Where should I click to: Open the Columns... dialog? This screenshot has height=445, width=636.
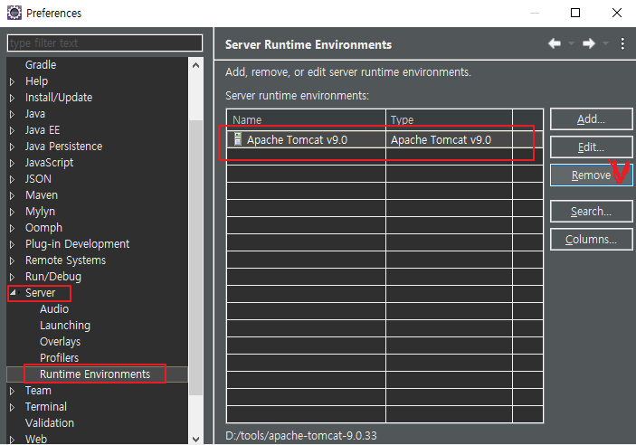591,240
